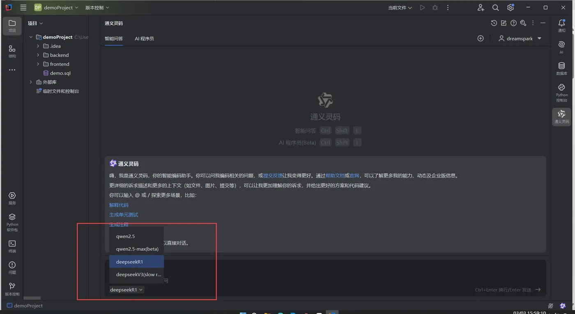Screen dimensions: 575x314
Task: Open the more actions menu beside Debug
Action: pyautogui.click(x=448, y=7)
